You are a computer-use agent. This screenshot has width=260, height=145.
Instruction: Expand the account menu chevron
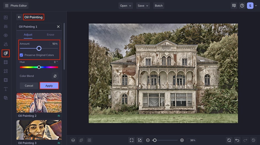[256, 6]
